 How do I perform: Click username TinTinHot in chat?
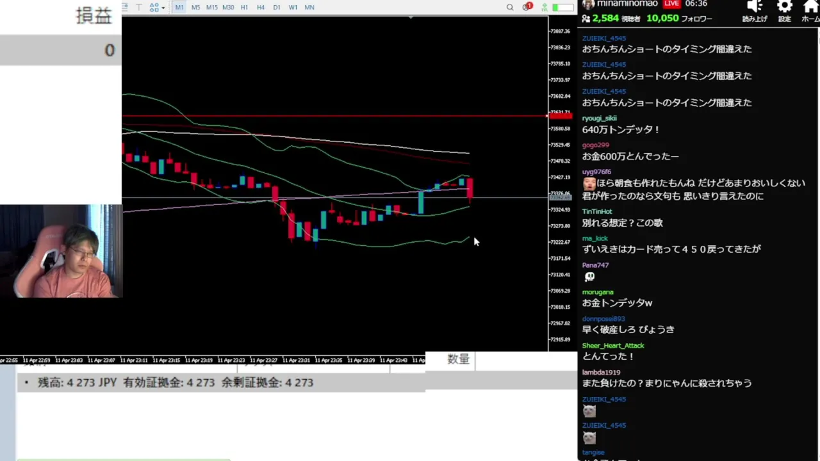597,211
